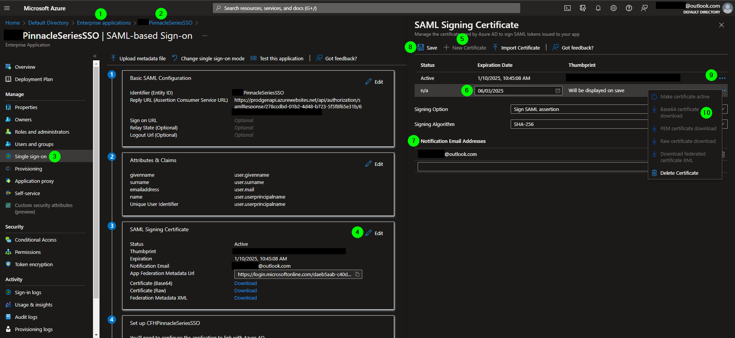Open the Active certificate ellipsis menu
Viewport: 735px width, 338px height.
pyautogui.click(x=722, y=78)
